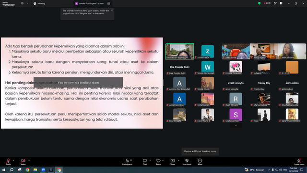The height and width of the screenshot is (173, 307).
Task: Select Amalia Putri Aryanti's screen tab
Action: pos(90,3)
